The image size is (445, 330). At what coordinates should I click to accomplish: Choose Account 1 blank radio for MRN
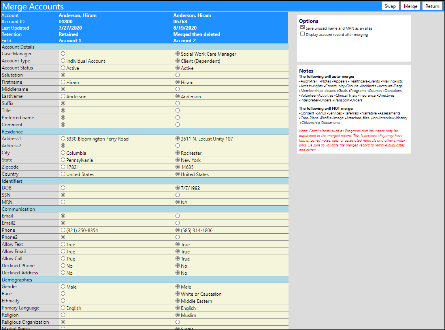(63, 202)
